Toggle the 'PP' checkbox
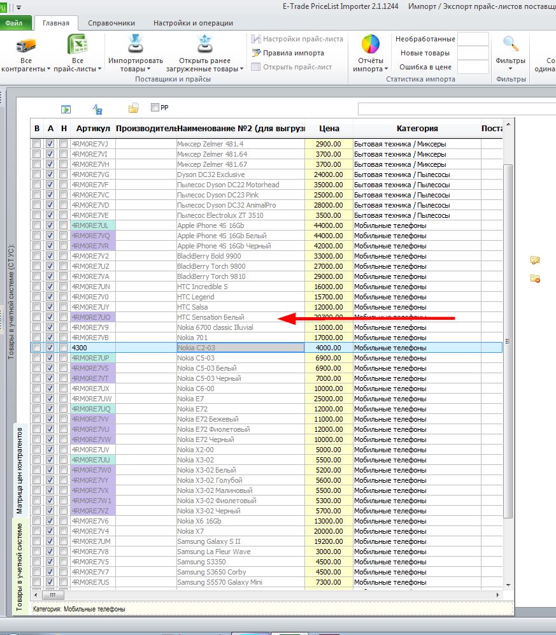This screenshot has height=635, width=556. click(155, 107)
